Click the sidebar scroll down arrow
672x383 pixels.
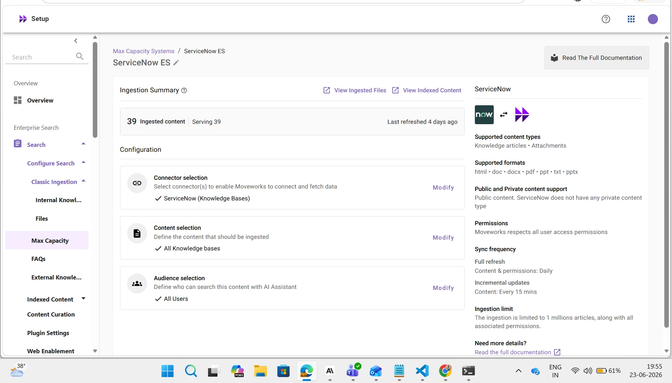tap(95, 351)
